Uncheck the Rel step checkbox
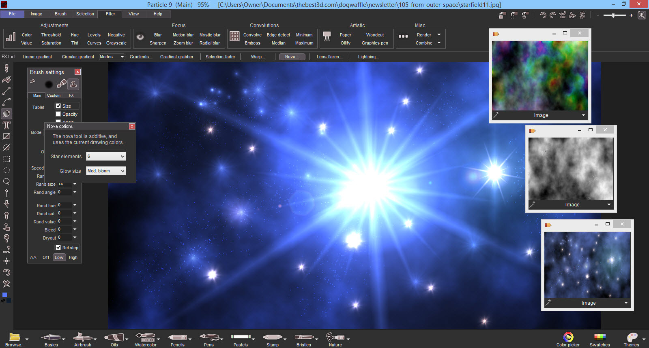 pos(58,248)
